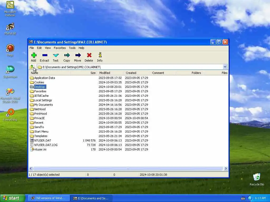Screen dimensions: 270x202
Task: Open the View menu
Action: pyautogui.click(x=48, y=48)
